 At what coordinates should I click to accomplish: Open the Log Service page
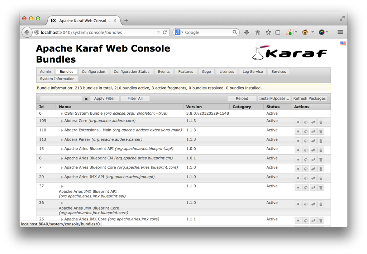click(253, 71)
